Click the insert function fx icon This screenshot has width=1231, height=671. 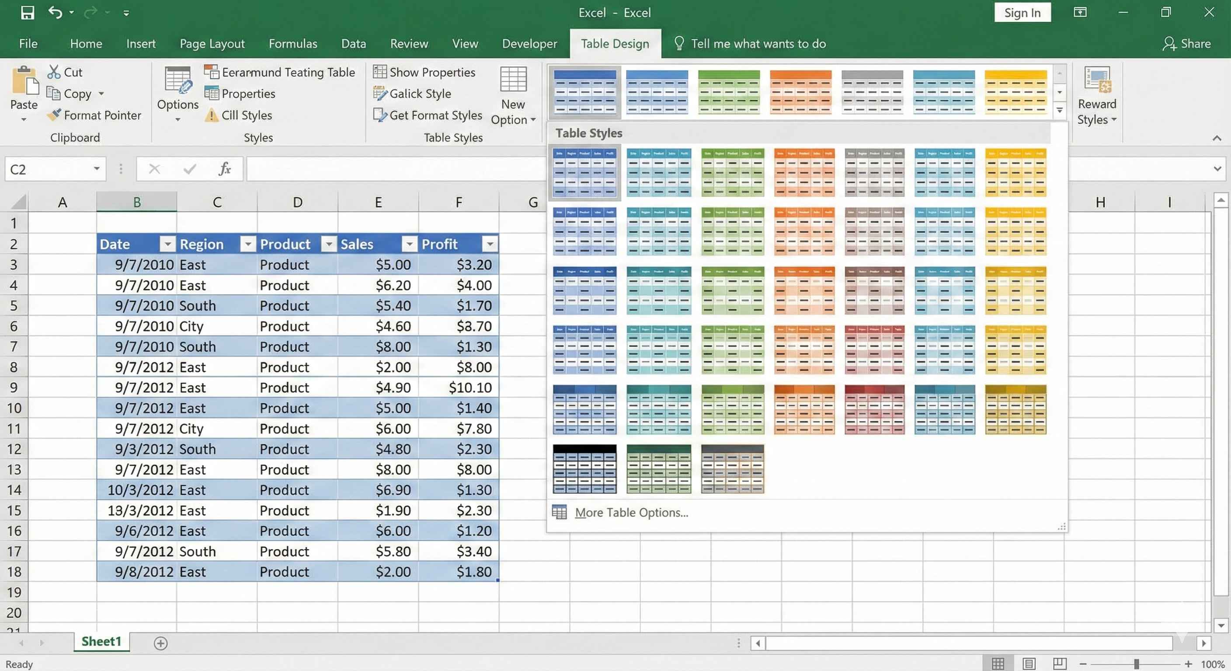click(225, 169)
